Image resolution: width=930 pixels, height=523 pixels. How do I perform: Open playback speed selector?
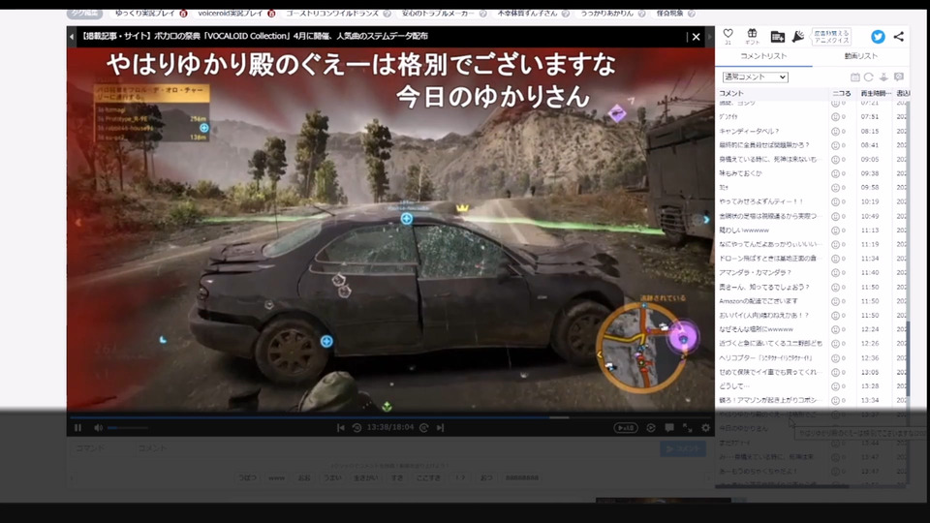coord(626,427)
